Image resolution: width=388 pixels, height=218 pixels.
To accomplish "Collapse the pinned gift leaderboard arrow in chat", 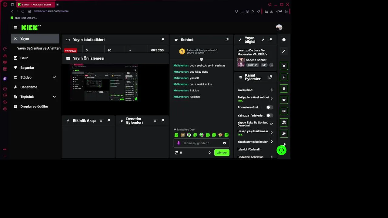I will point(201,60).
